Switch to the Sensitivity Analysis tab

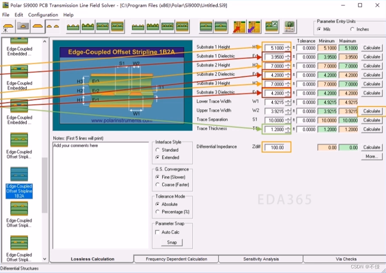click(x=261, y=259)
